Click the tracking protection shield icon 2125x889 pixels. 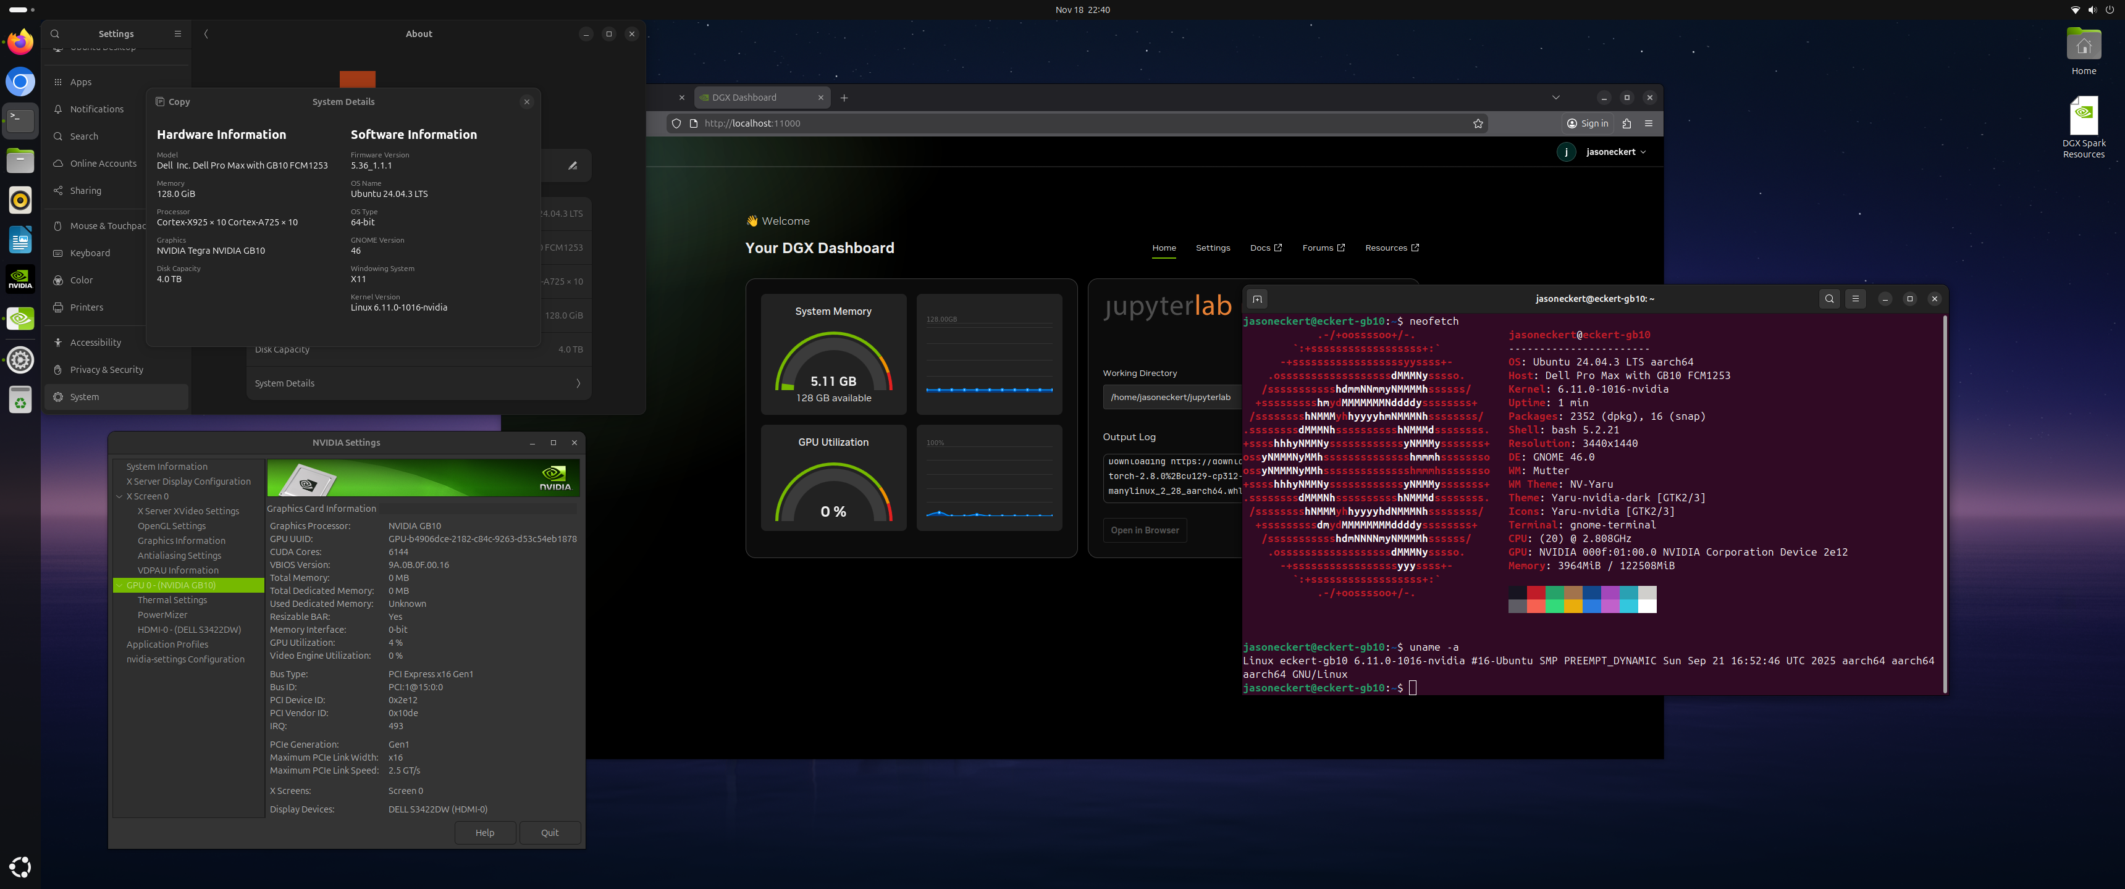click(x=676, y=123)
